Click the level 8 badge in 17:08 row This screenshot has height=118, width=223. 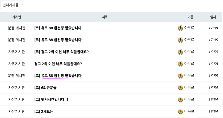click(x=180, y=28)
